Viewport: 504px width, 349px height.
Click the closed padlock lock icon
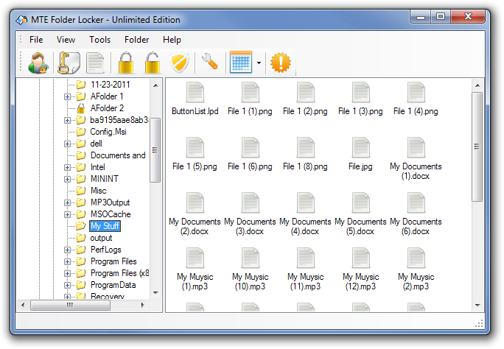[126, 63]
